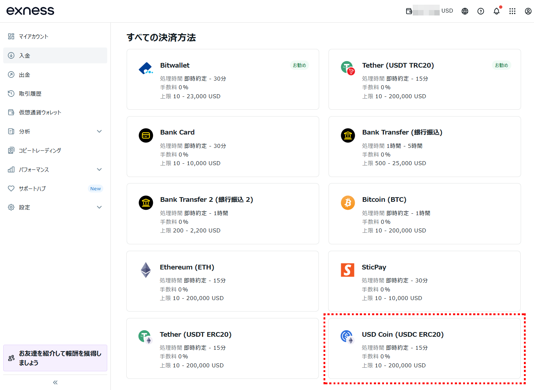This screenshot has width=534, height=390.
Task: Click the USD Coin logo icon
Action: (x=348, y=337)
